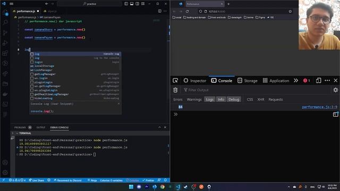The width and height of the screenshot is (340, 191).
Task: Open the performance.js:3:9 source link
Action: (x=319, y=107)
